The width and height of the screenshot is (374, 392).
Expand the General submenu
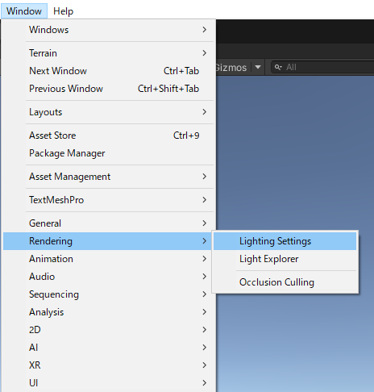tap(108, 223)
